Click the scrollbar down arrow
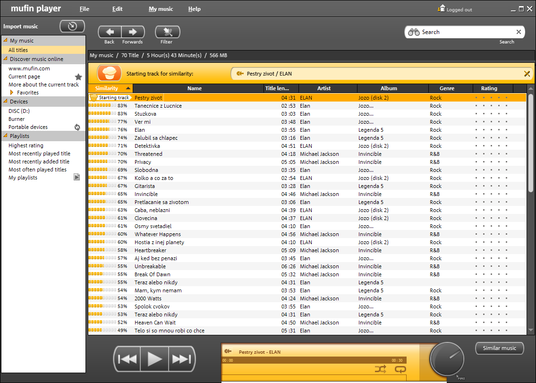The image size is (536, 383). [530, 330]
